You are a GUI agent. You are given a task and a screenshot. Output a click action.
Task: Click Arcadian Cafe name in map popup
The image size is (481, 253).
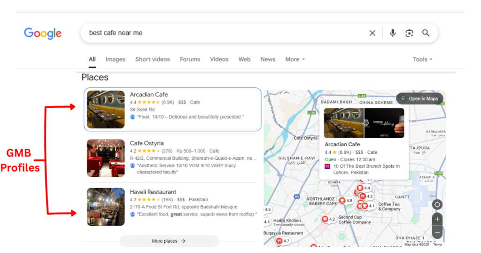coord(342,144)
